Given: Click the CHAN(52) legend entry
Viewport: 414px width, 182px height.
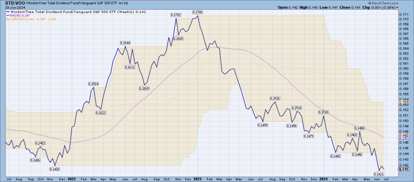Looking at the screenshot, I should tap(31, 19).
